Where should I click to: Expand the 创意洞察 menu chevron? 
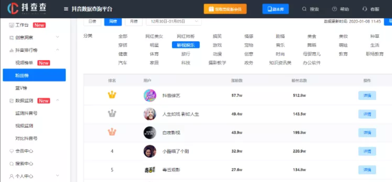[x=57, y=37]
